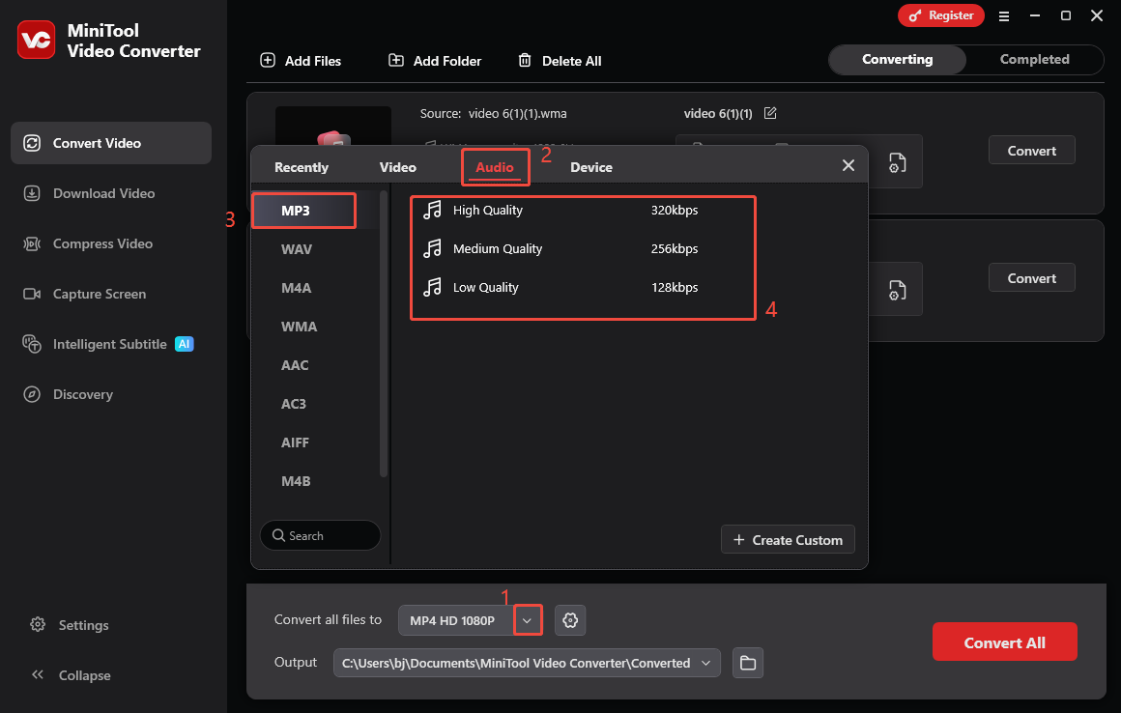Expand the Convert all files to dropdown

pos(528,620)
